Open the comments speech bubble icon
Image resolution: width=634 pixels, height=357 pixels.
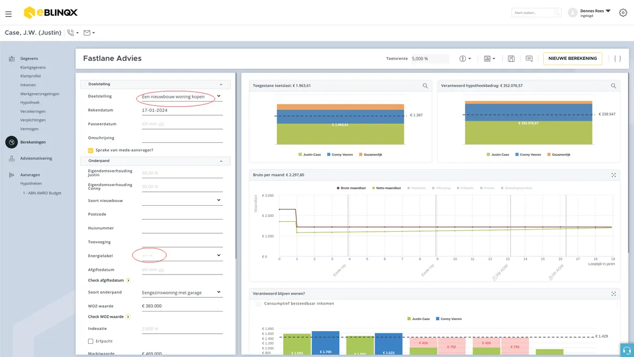(x=529, y=59)
